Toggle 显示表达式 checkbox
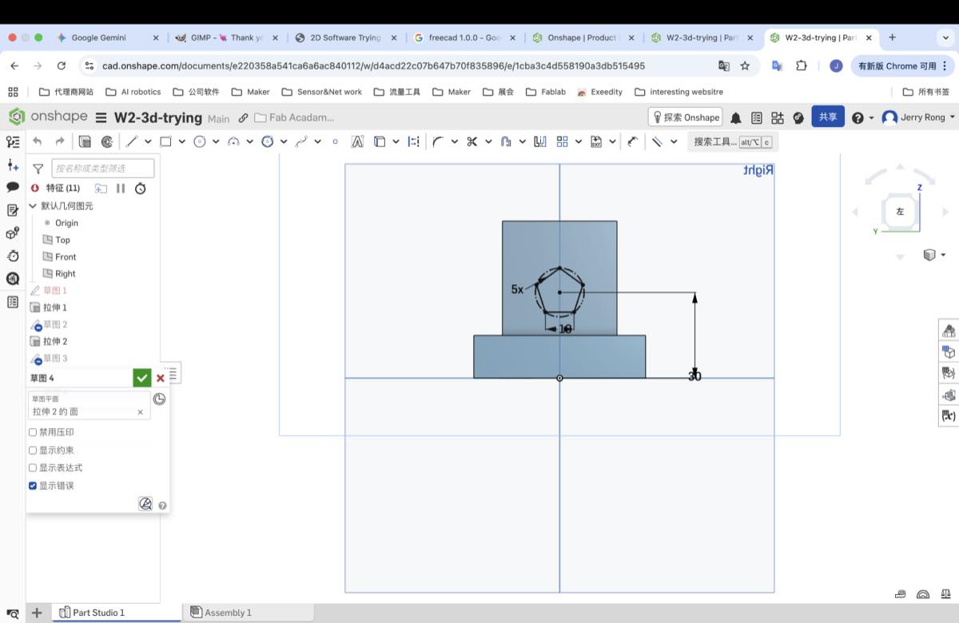Image resolution: width=959 pixels, height=623 pixels. tap(33, 468)
